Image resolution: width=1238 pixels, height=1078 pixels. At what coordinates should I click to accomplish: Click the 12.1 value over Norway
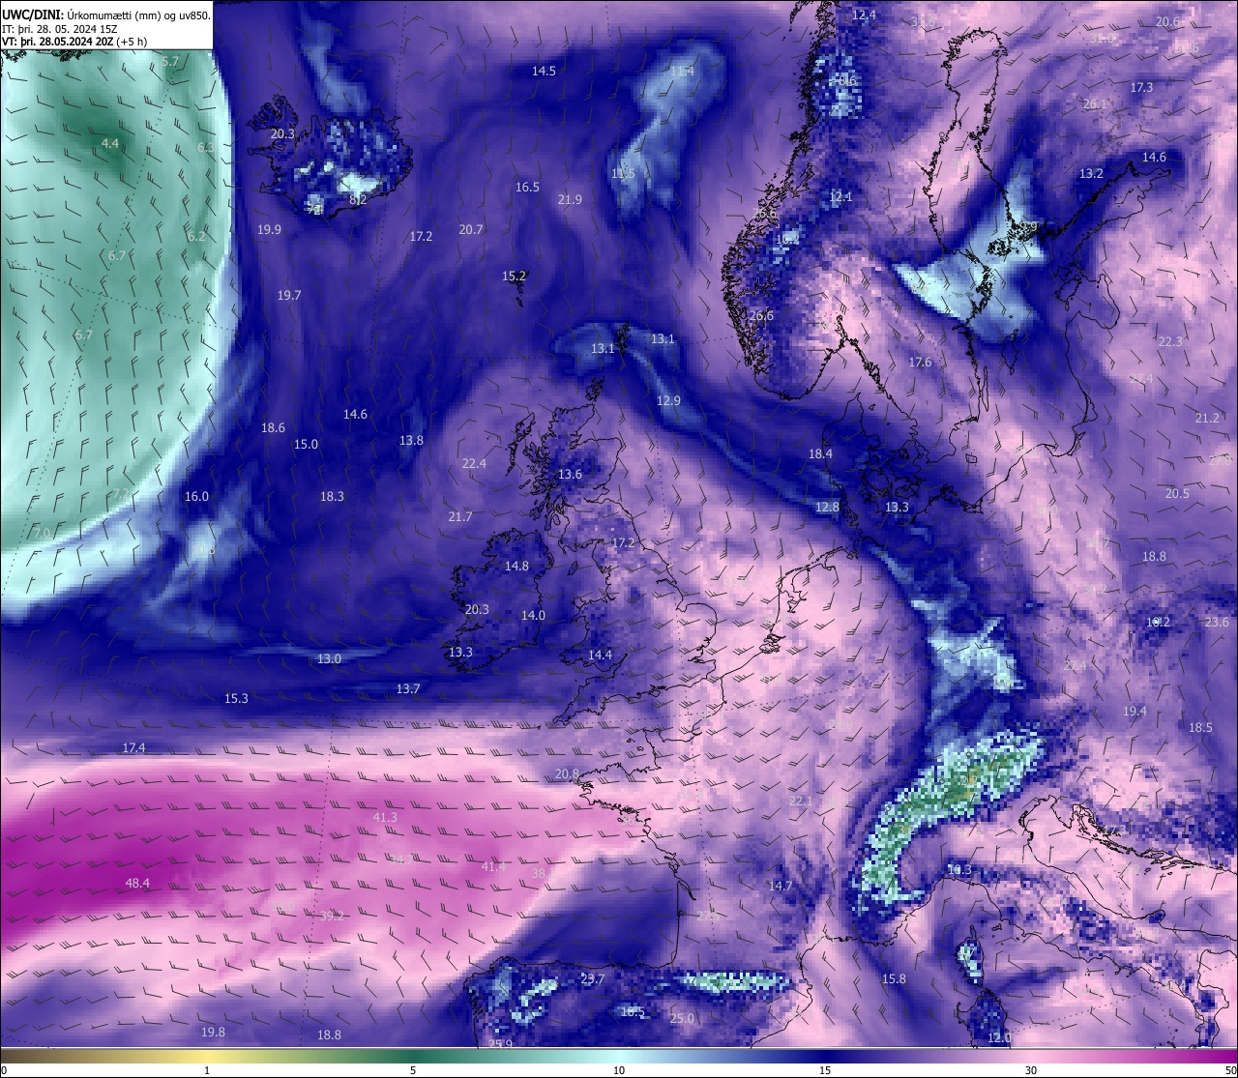[x=840, y=196]
